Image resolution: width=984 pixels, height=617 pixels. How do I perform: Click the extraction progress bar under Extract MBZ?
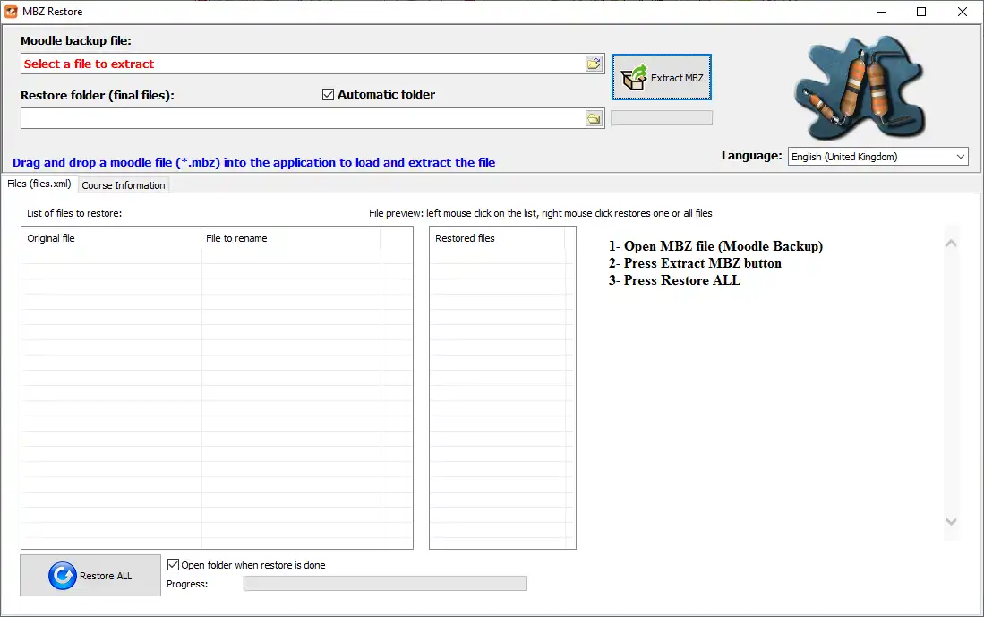[x=662, y=117]
